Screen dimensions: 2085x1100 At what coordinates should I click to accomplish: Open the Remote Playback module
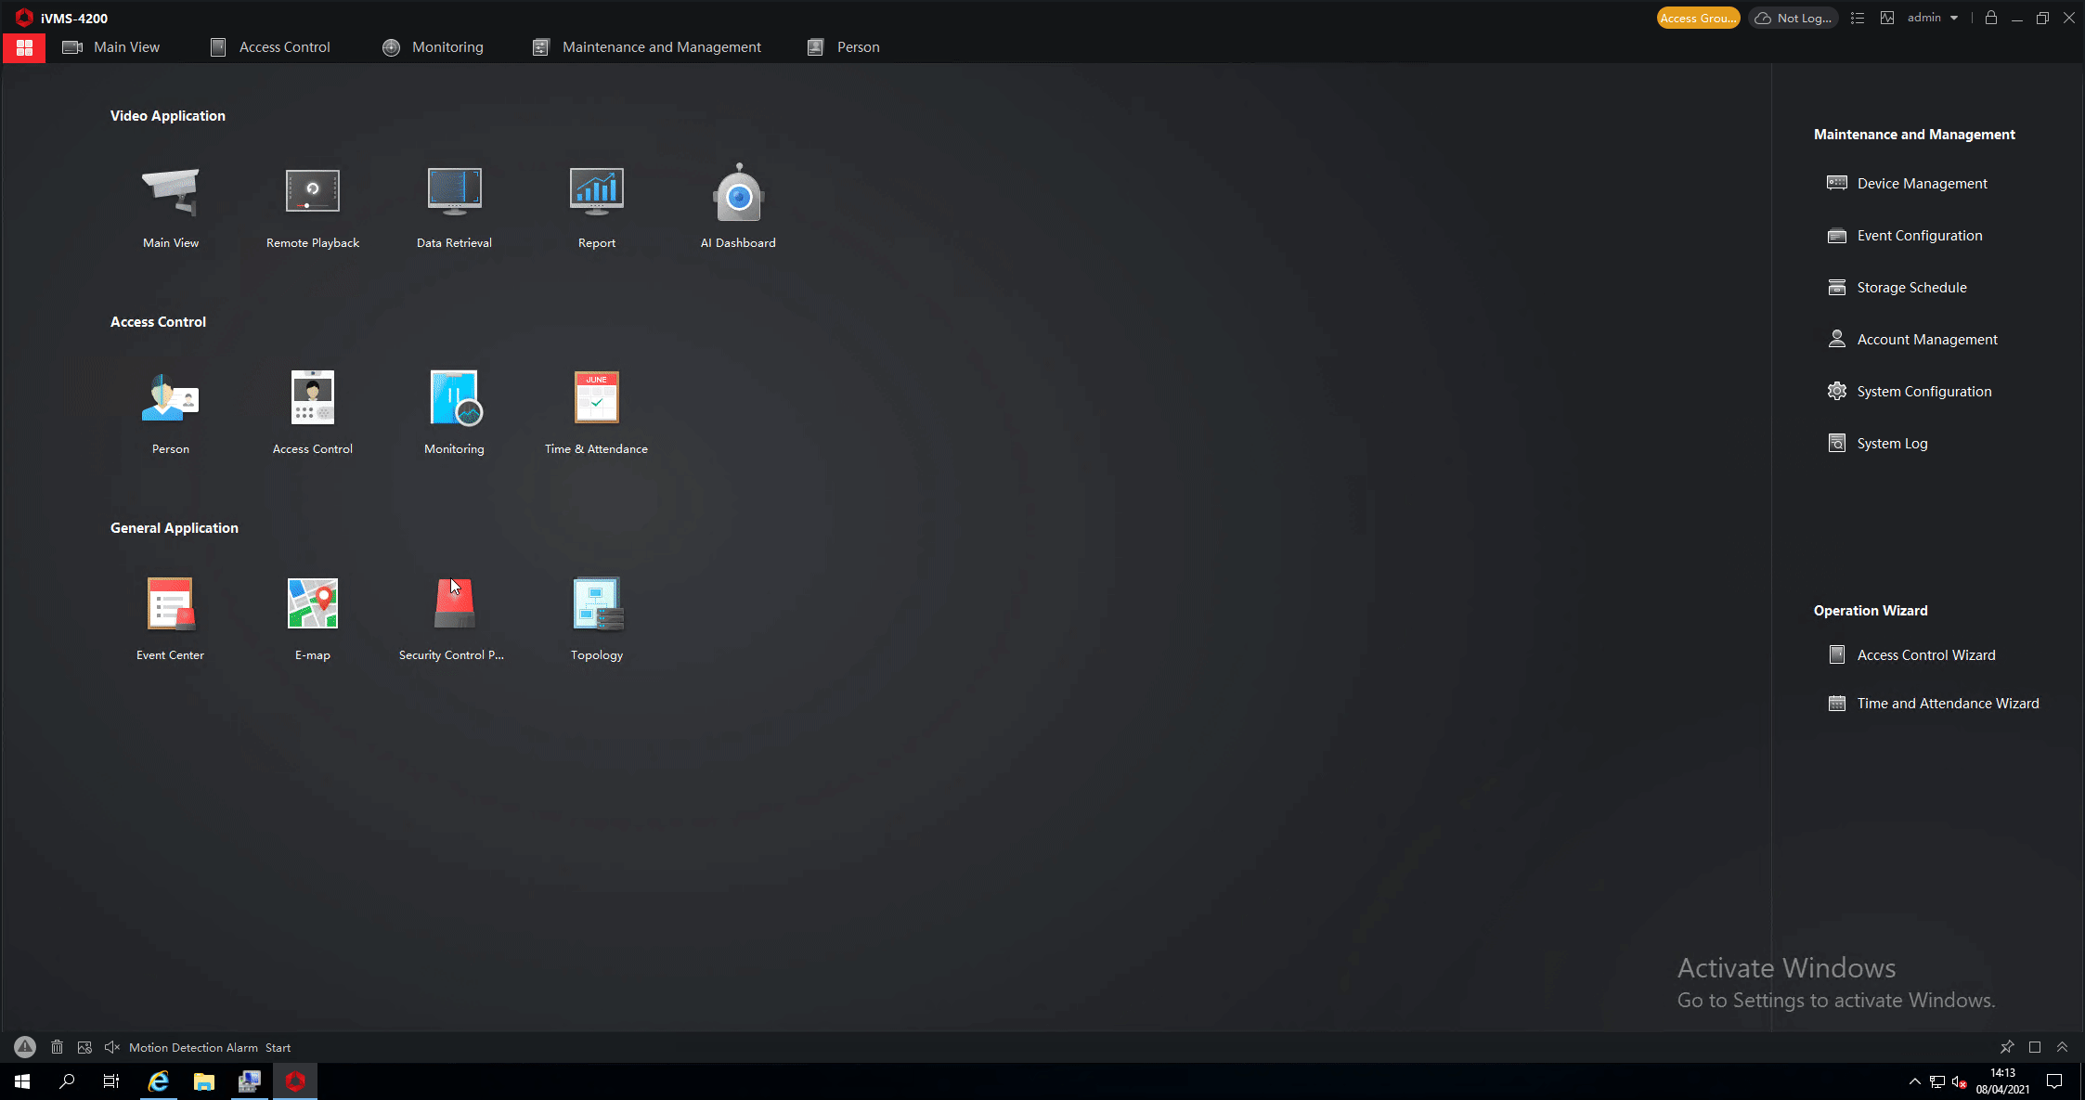click(x=312, y=192)
